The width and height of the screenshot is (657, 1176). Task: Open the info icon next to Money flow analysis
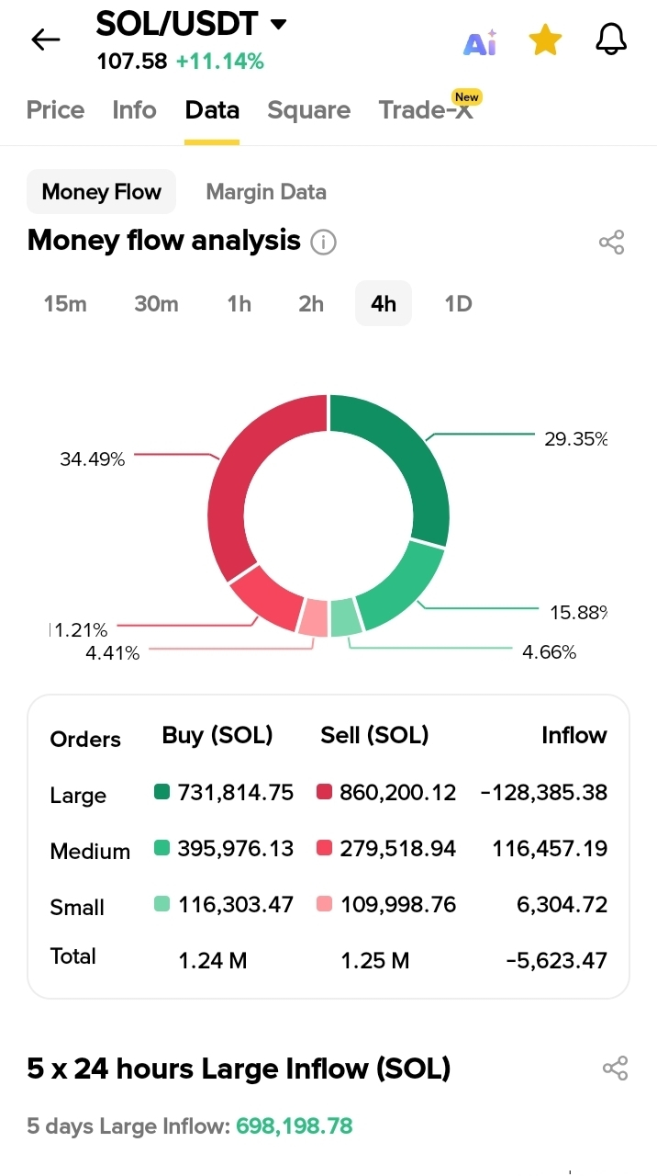pyautogui.click(x=323, y=243)
